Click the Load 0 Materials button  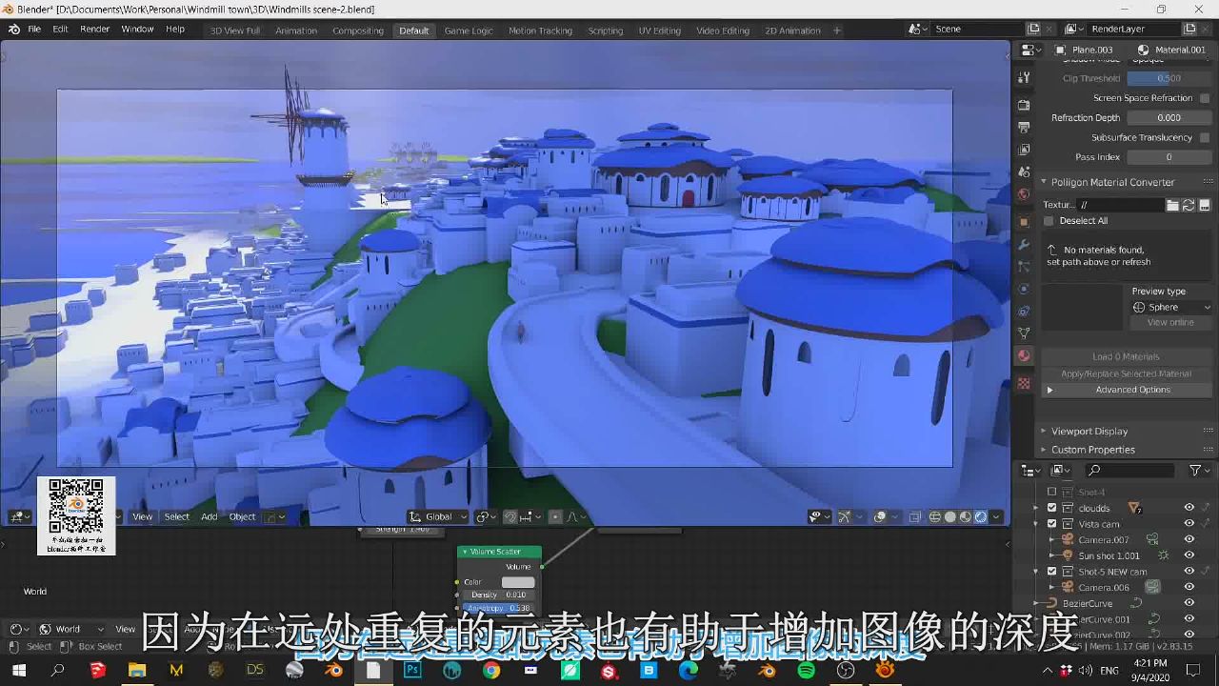1126,356
